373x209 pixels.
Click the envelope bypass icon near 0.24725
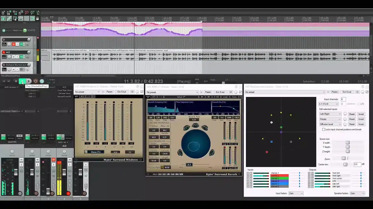pyautogui.click(x=25, y=30)
